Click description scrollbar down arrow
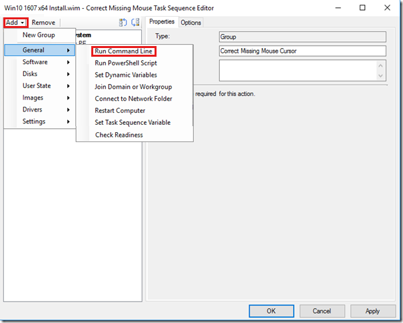The height and width of the screenshot is (323, 403). [x=380, y=75]
